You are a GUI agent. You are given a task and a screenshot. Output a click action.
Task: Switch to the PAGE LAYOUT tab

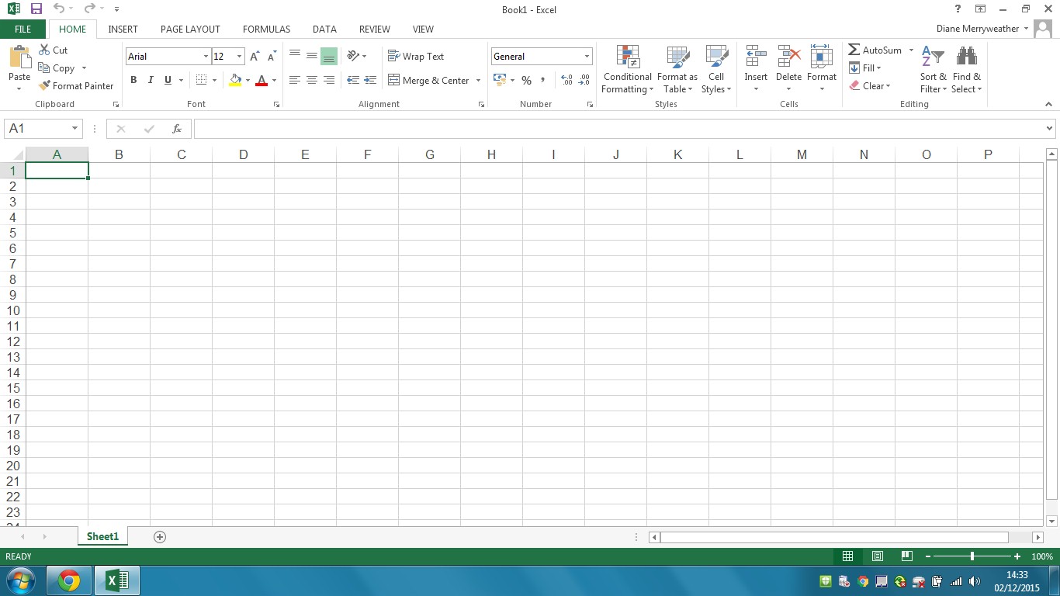(190, 29)
